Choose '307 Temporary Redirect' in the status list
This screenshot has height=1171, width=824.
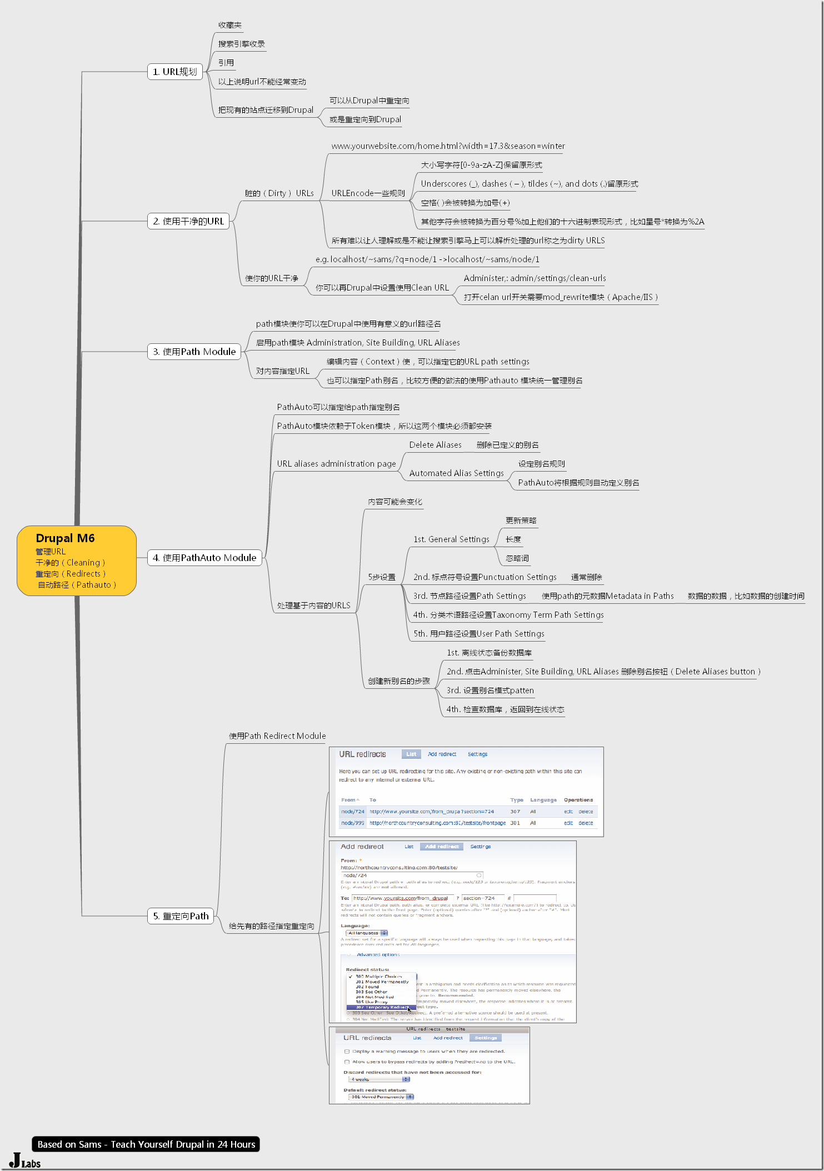(x=381, y=1007)
